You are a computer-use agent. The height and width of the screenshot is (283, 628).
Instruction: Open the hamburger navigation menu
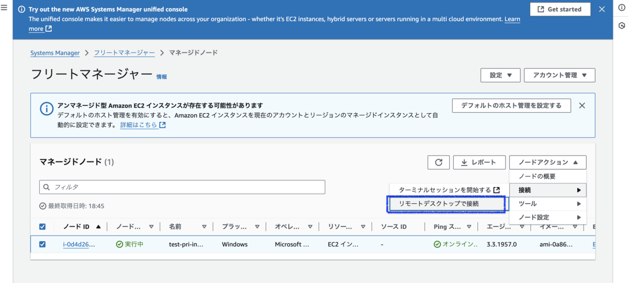click(x=4, y=9)
